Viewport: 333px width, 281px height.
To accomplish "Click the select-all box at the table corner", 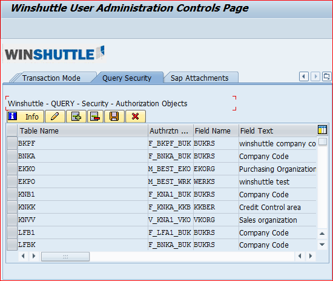I will click(x=12, y=130).
